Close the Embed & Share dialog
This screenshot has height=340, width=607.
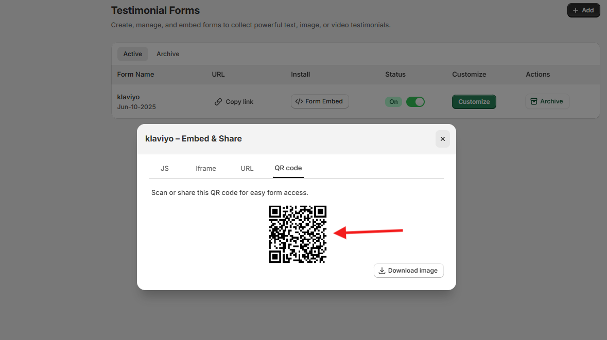click(442, 139)
